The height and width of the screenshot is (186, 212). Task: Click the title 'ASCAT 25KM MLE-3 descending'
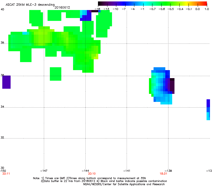pyautogui.click(x=30, y=5)
